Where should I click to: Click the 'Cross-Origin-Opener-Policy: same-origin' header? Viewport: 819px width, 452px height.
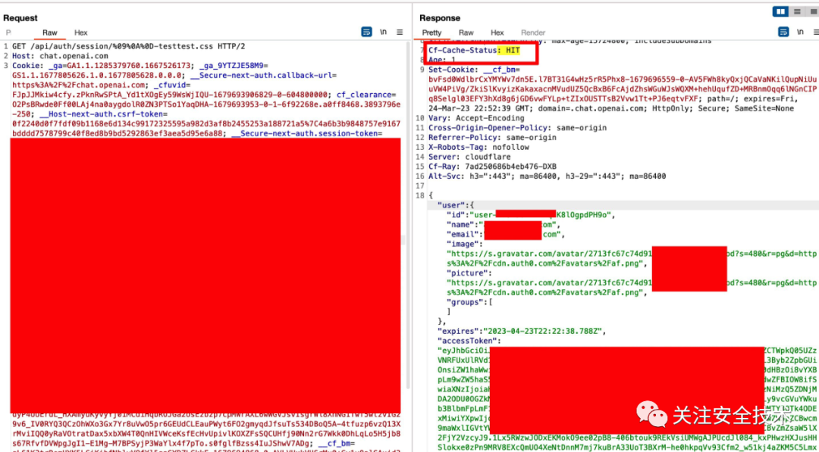tap(518, 128)
